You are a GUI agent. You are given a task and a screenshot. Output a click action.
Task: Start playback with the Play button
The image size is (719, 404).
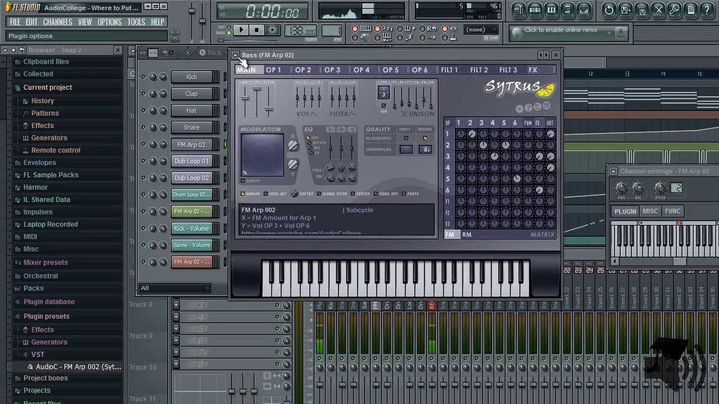point(241,30)
